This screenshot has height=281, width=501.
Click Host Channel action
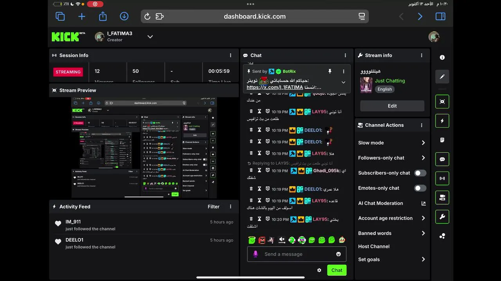coord(374,246)
